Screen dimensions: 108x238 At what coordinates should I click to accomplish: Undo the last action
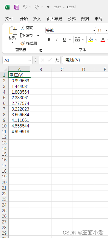tap(25, 7)
